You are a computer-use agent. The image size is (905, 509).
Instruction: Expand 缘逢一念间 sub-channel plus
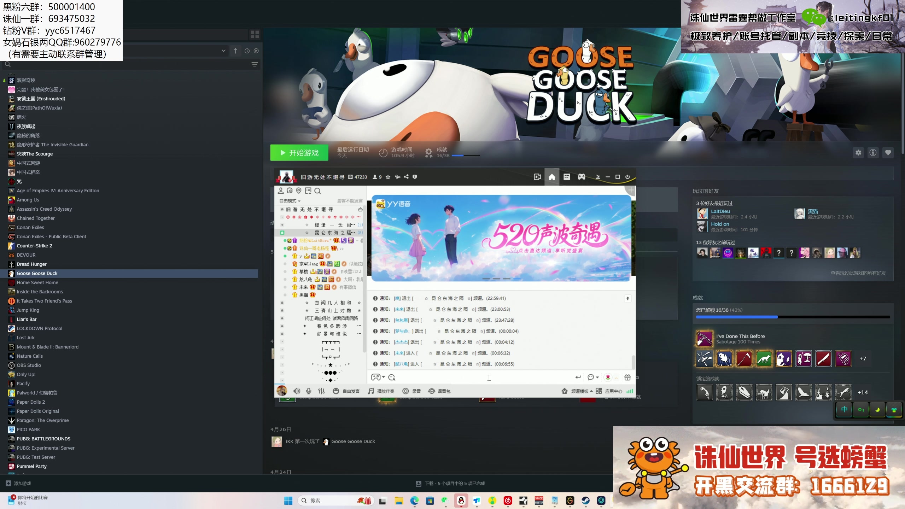(282, 225)
